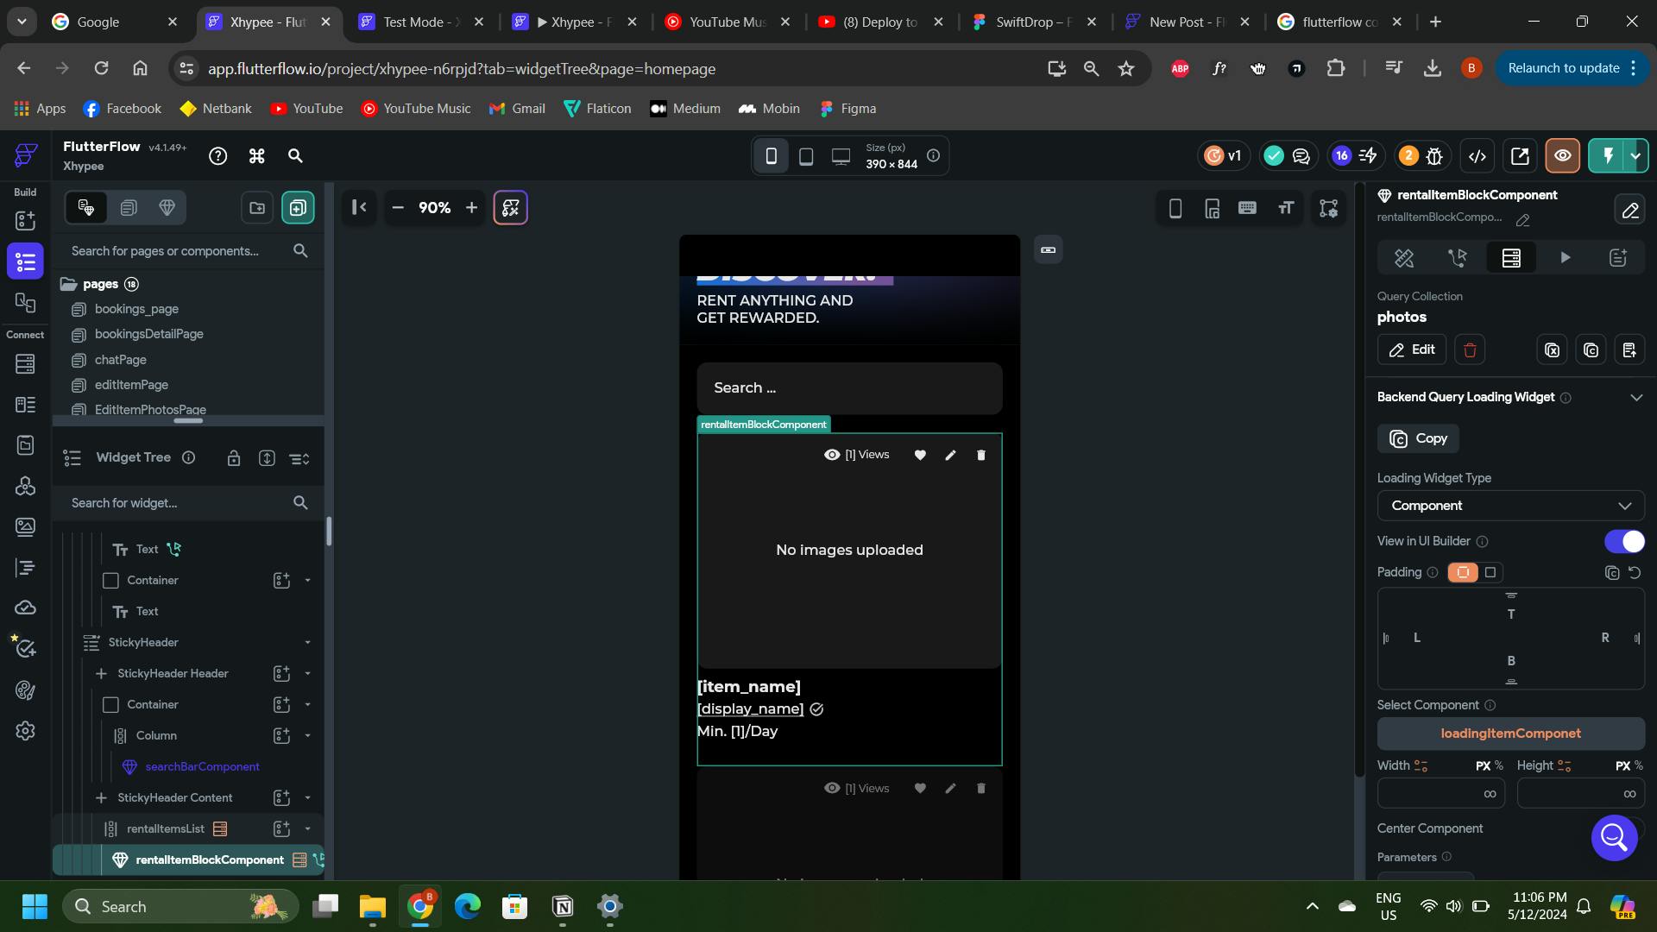Open the Loading Widget Type dropdown
Viewport: 1657px width, 932px height.
1510,506
